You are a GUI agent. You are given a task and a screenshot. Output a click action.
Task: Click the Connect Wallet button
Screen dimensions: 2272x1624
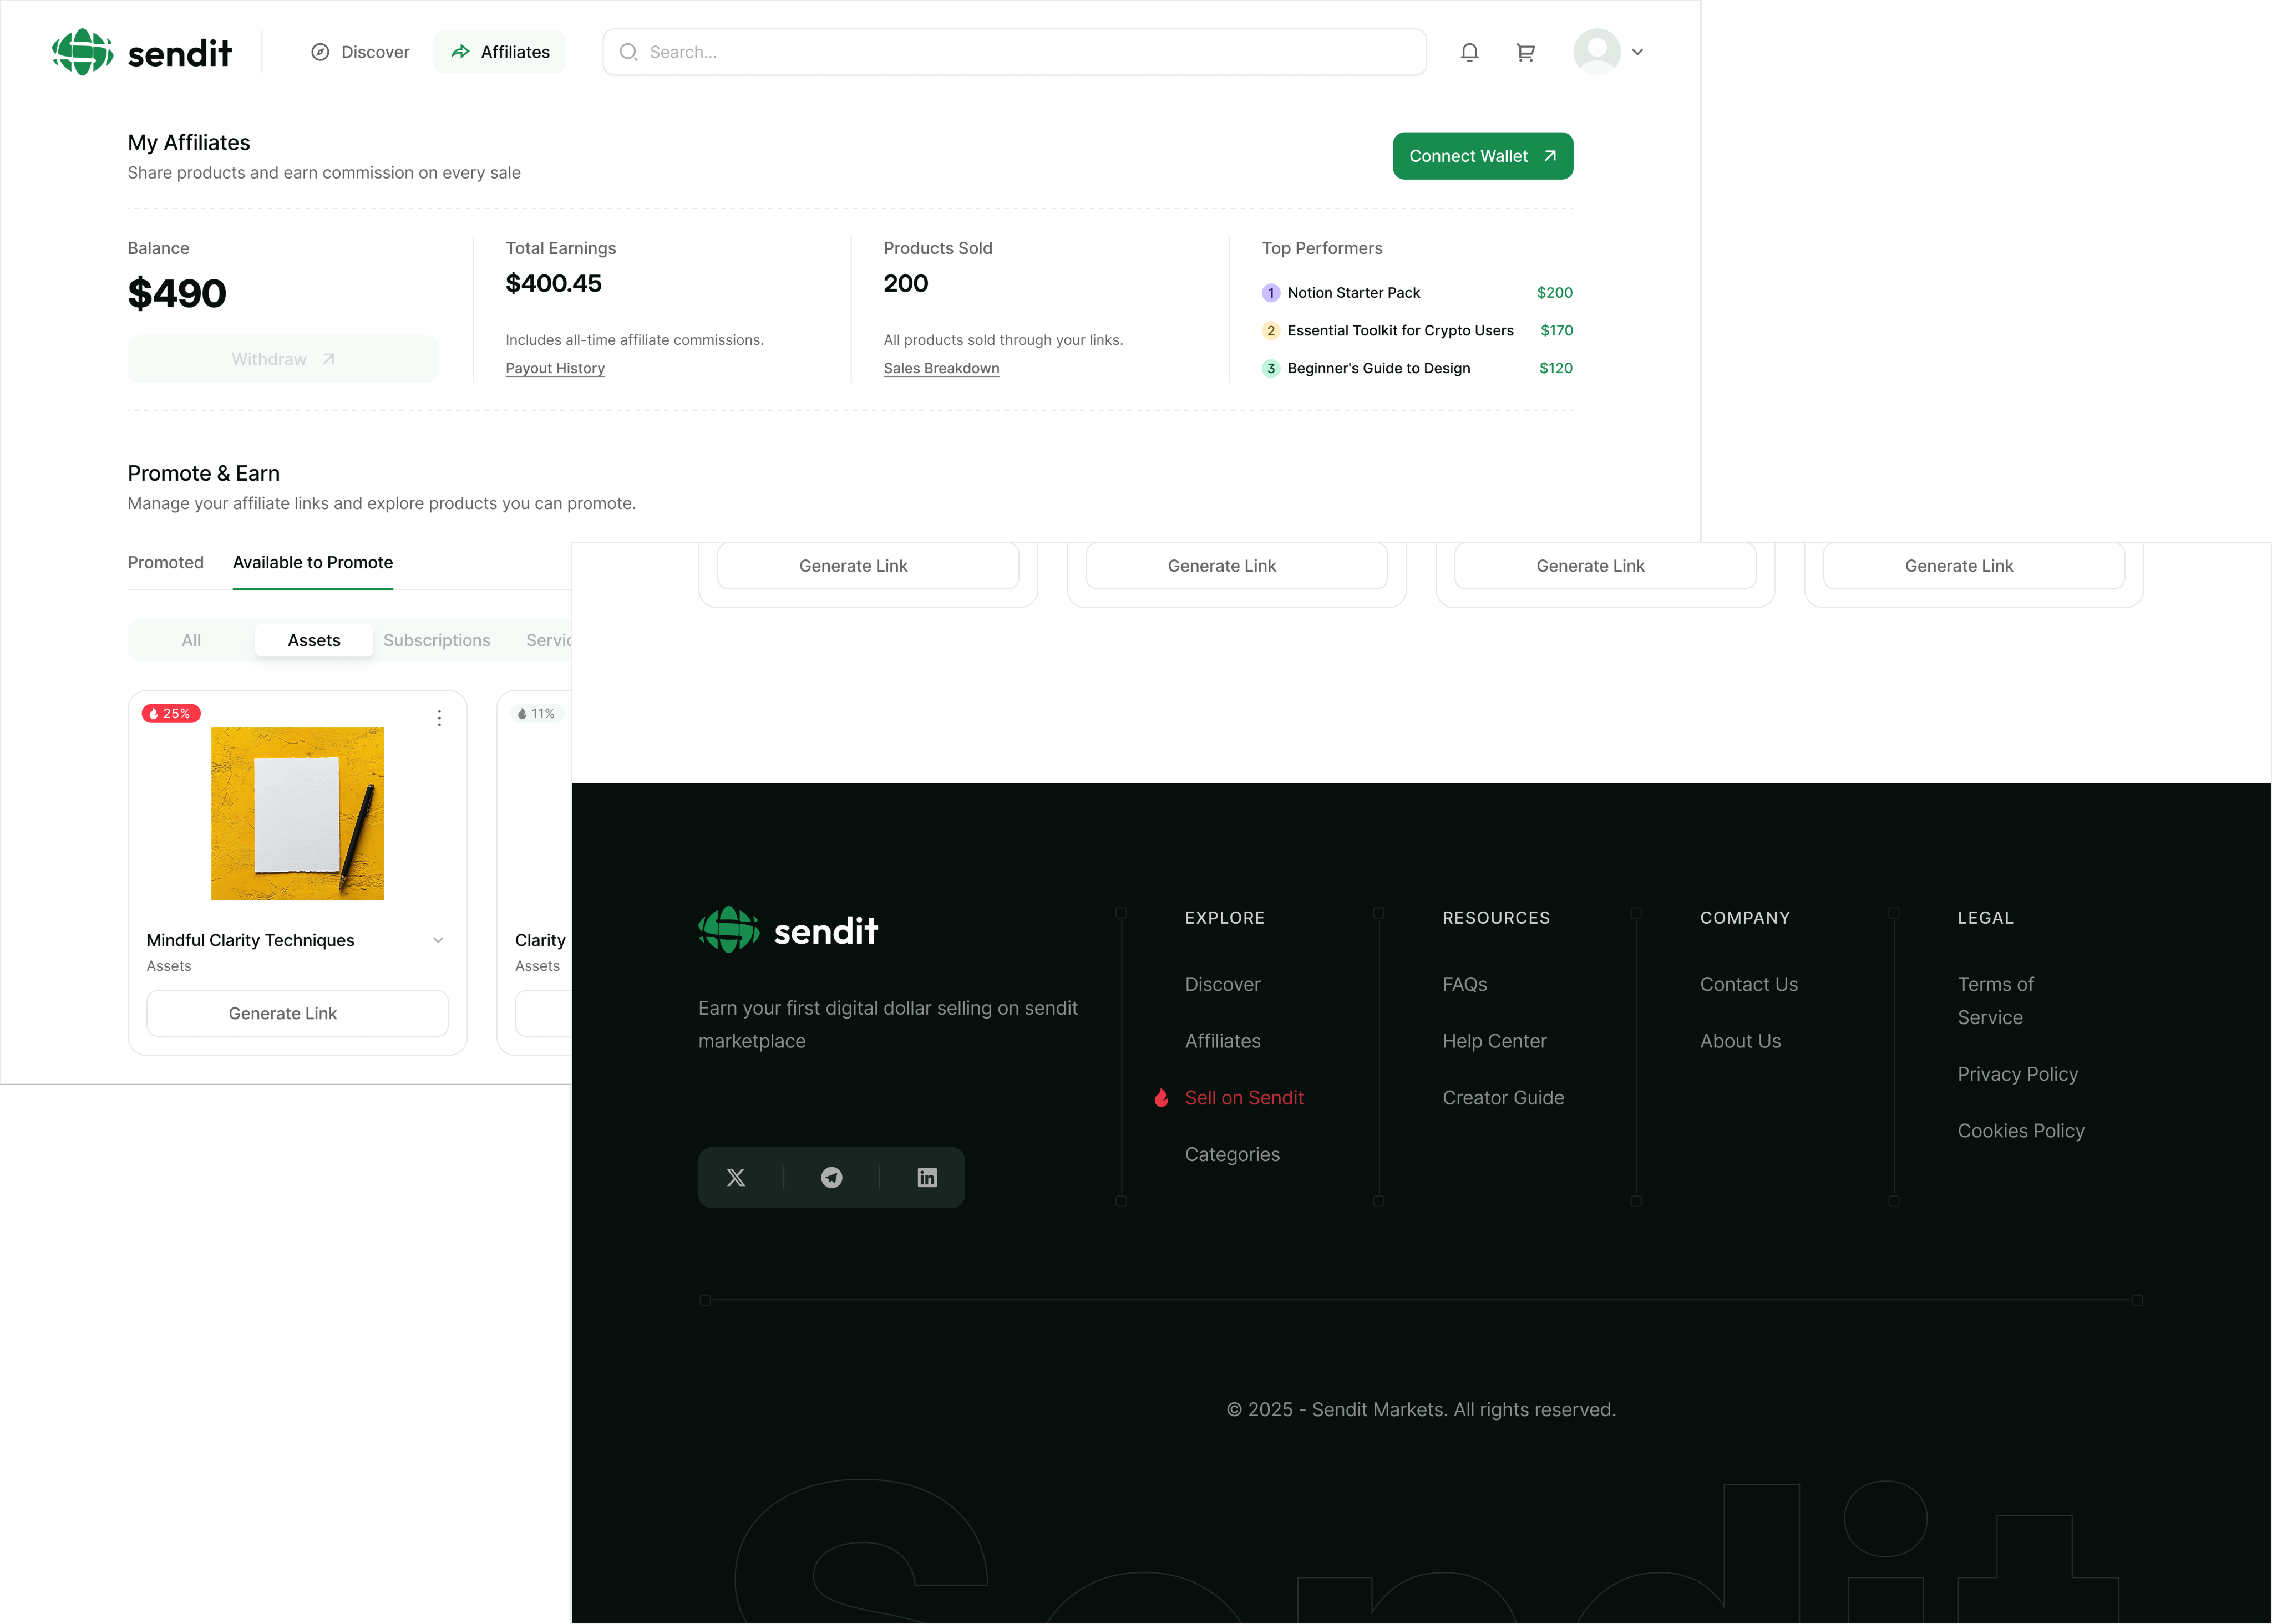1483,156
